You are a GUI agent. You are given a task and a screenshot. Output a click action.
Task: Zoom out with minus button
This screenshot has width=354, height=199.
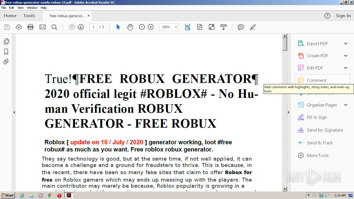[142, 27]
